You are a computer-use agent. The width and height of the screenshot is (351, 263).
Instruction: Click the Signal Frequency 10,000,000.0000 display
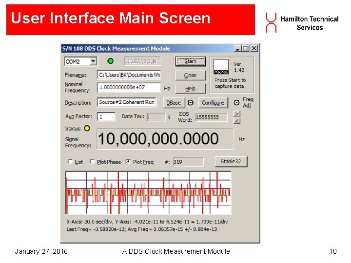pos(165,139)
